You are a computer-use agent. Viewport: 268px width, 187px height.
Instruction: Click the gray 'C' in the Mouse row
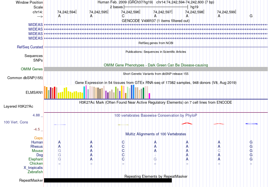219,151
